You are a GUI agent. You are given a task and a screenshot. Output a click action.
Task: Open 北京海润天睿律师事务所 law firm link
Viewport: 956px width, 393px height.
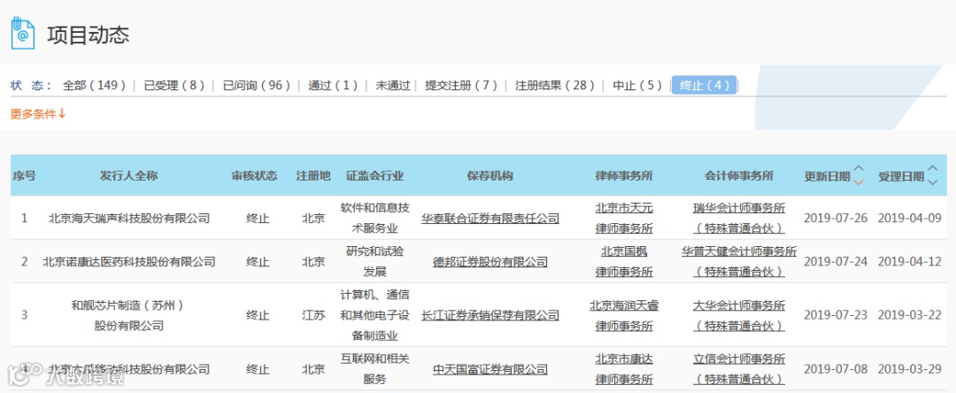pyautogui.click(x=624, y=315)
